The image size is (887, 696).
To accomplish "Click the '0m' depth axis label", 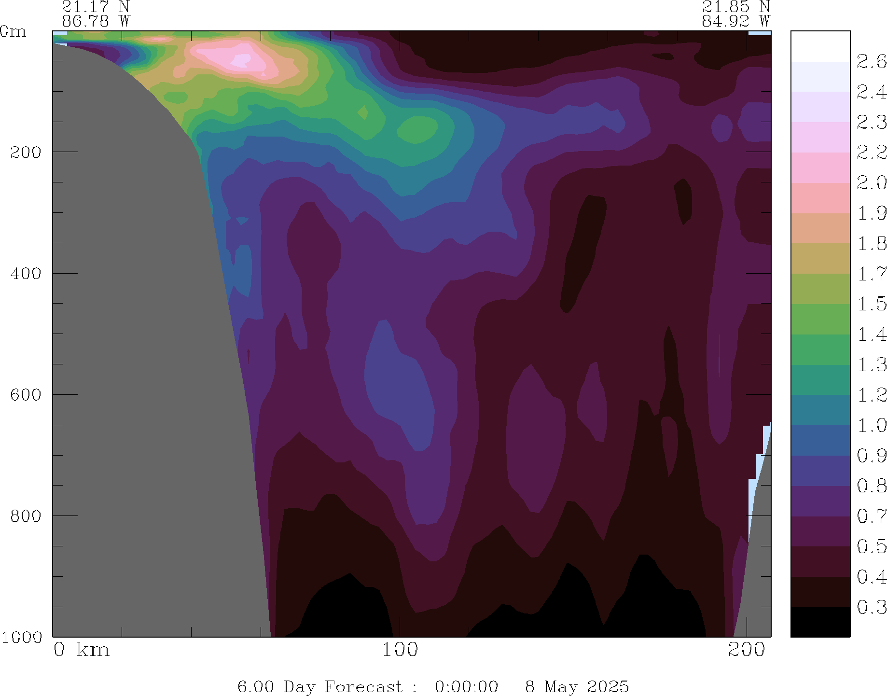I will click(x=13, y=31).
